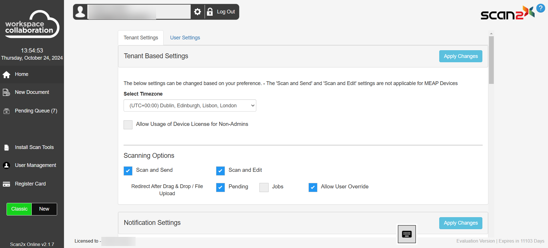This screenshot has height=248, width=548.
Task: Select the Tenant Settings tab
Action: tap(141, 38)
